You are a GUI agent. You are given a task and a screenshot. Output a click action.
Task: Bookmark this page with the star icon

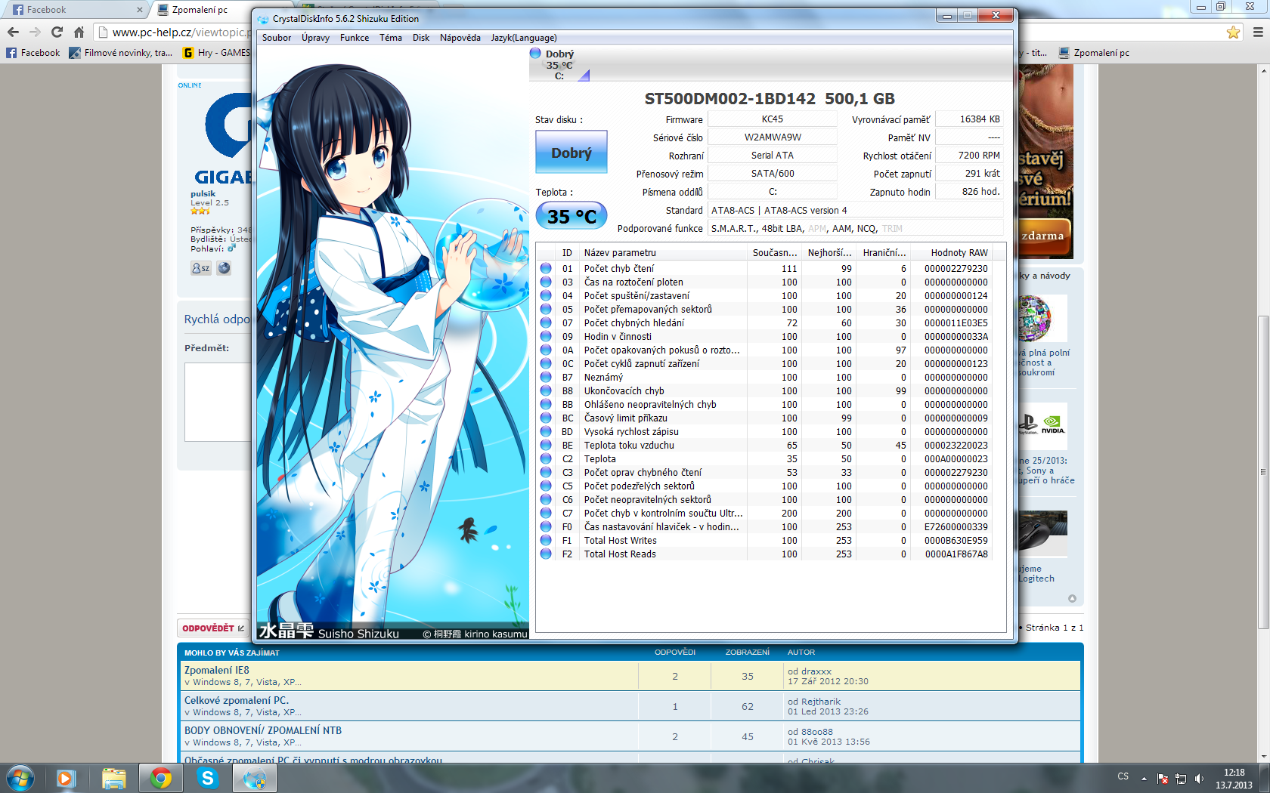pos(1233,32)
